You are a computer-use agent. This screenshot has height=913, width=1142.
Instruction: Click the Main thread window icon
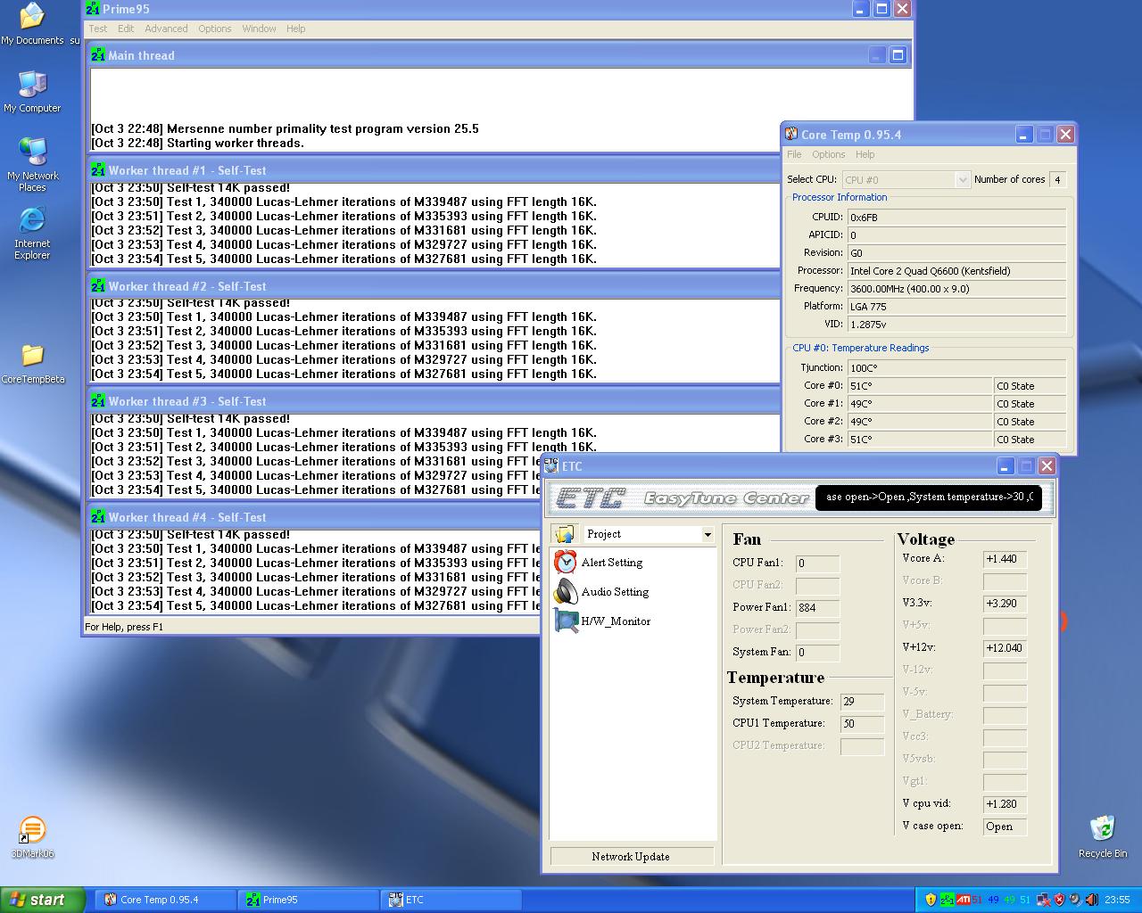point(98,55)
